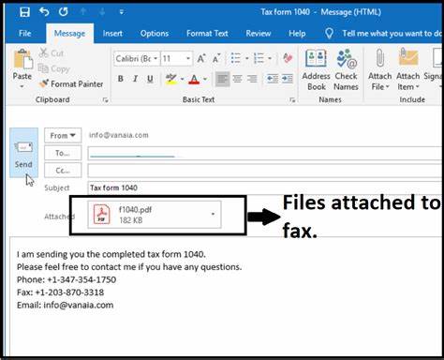Screen dimensions: 444x360
Task: Apply bulleted list formatting
Action: (236, 58)
